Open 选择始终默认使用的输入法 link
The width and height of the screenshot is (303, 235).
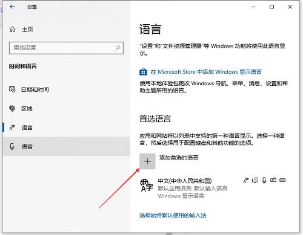173,216
